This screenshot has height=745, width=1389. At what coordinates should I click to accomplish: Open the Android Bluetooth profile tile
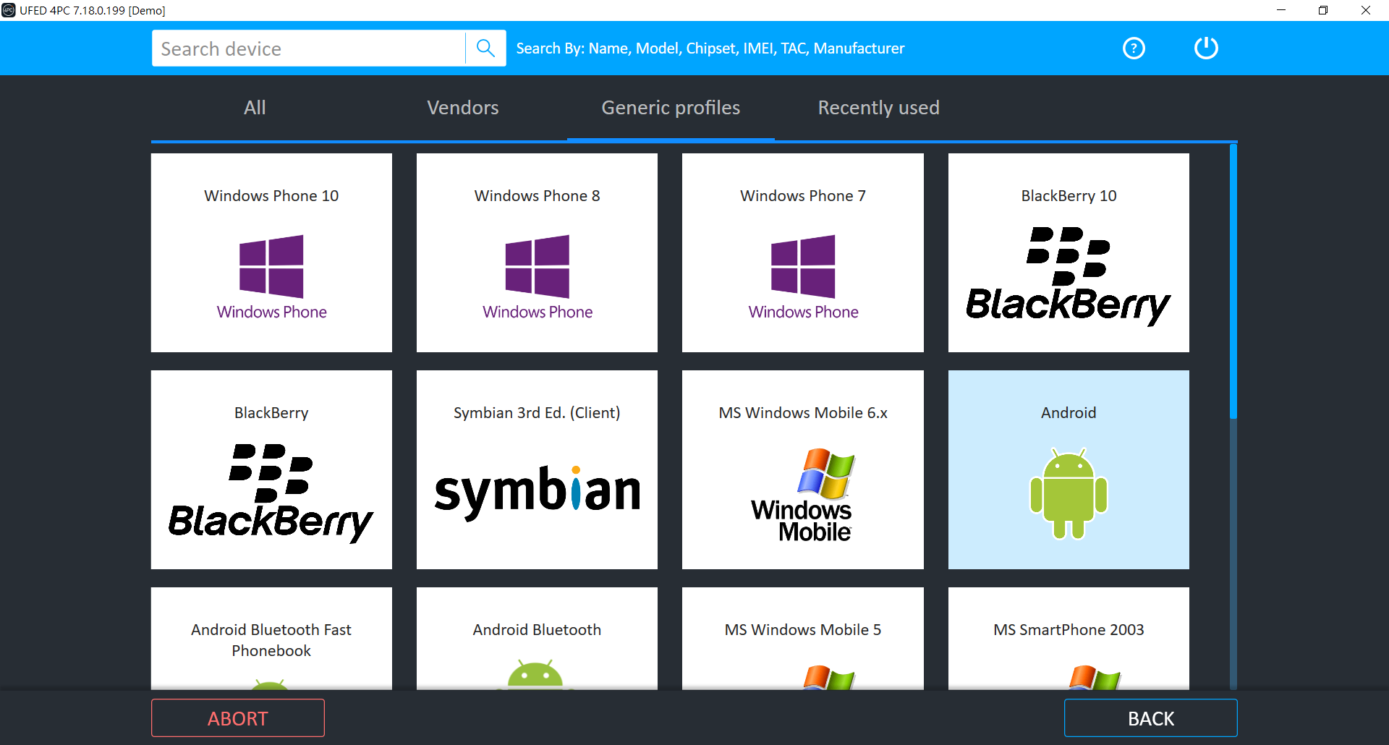[x=538, y=638]
